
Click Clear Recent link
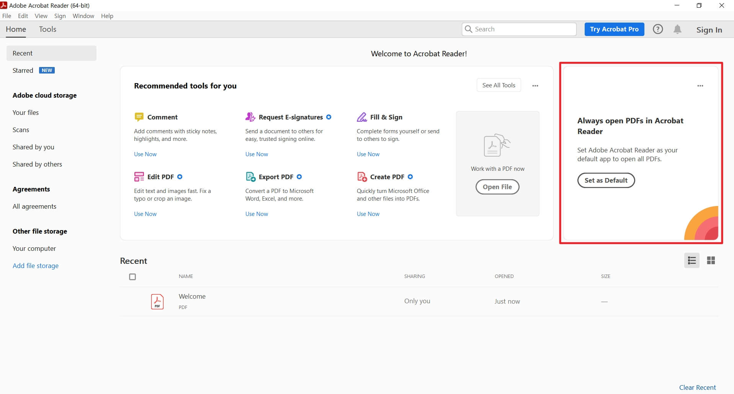click(697, 387)
